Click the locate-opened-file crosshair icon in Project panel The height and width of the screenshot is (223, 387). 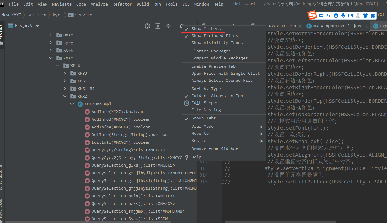coord(147,26)
